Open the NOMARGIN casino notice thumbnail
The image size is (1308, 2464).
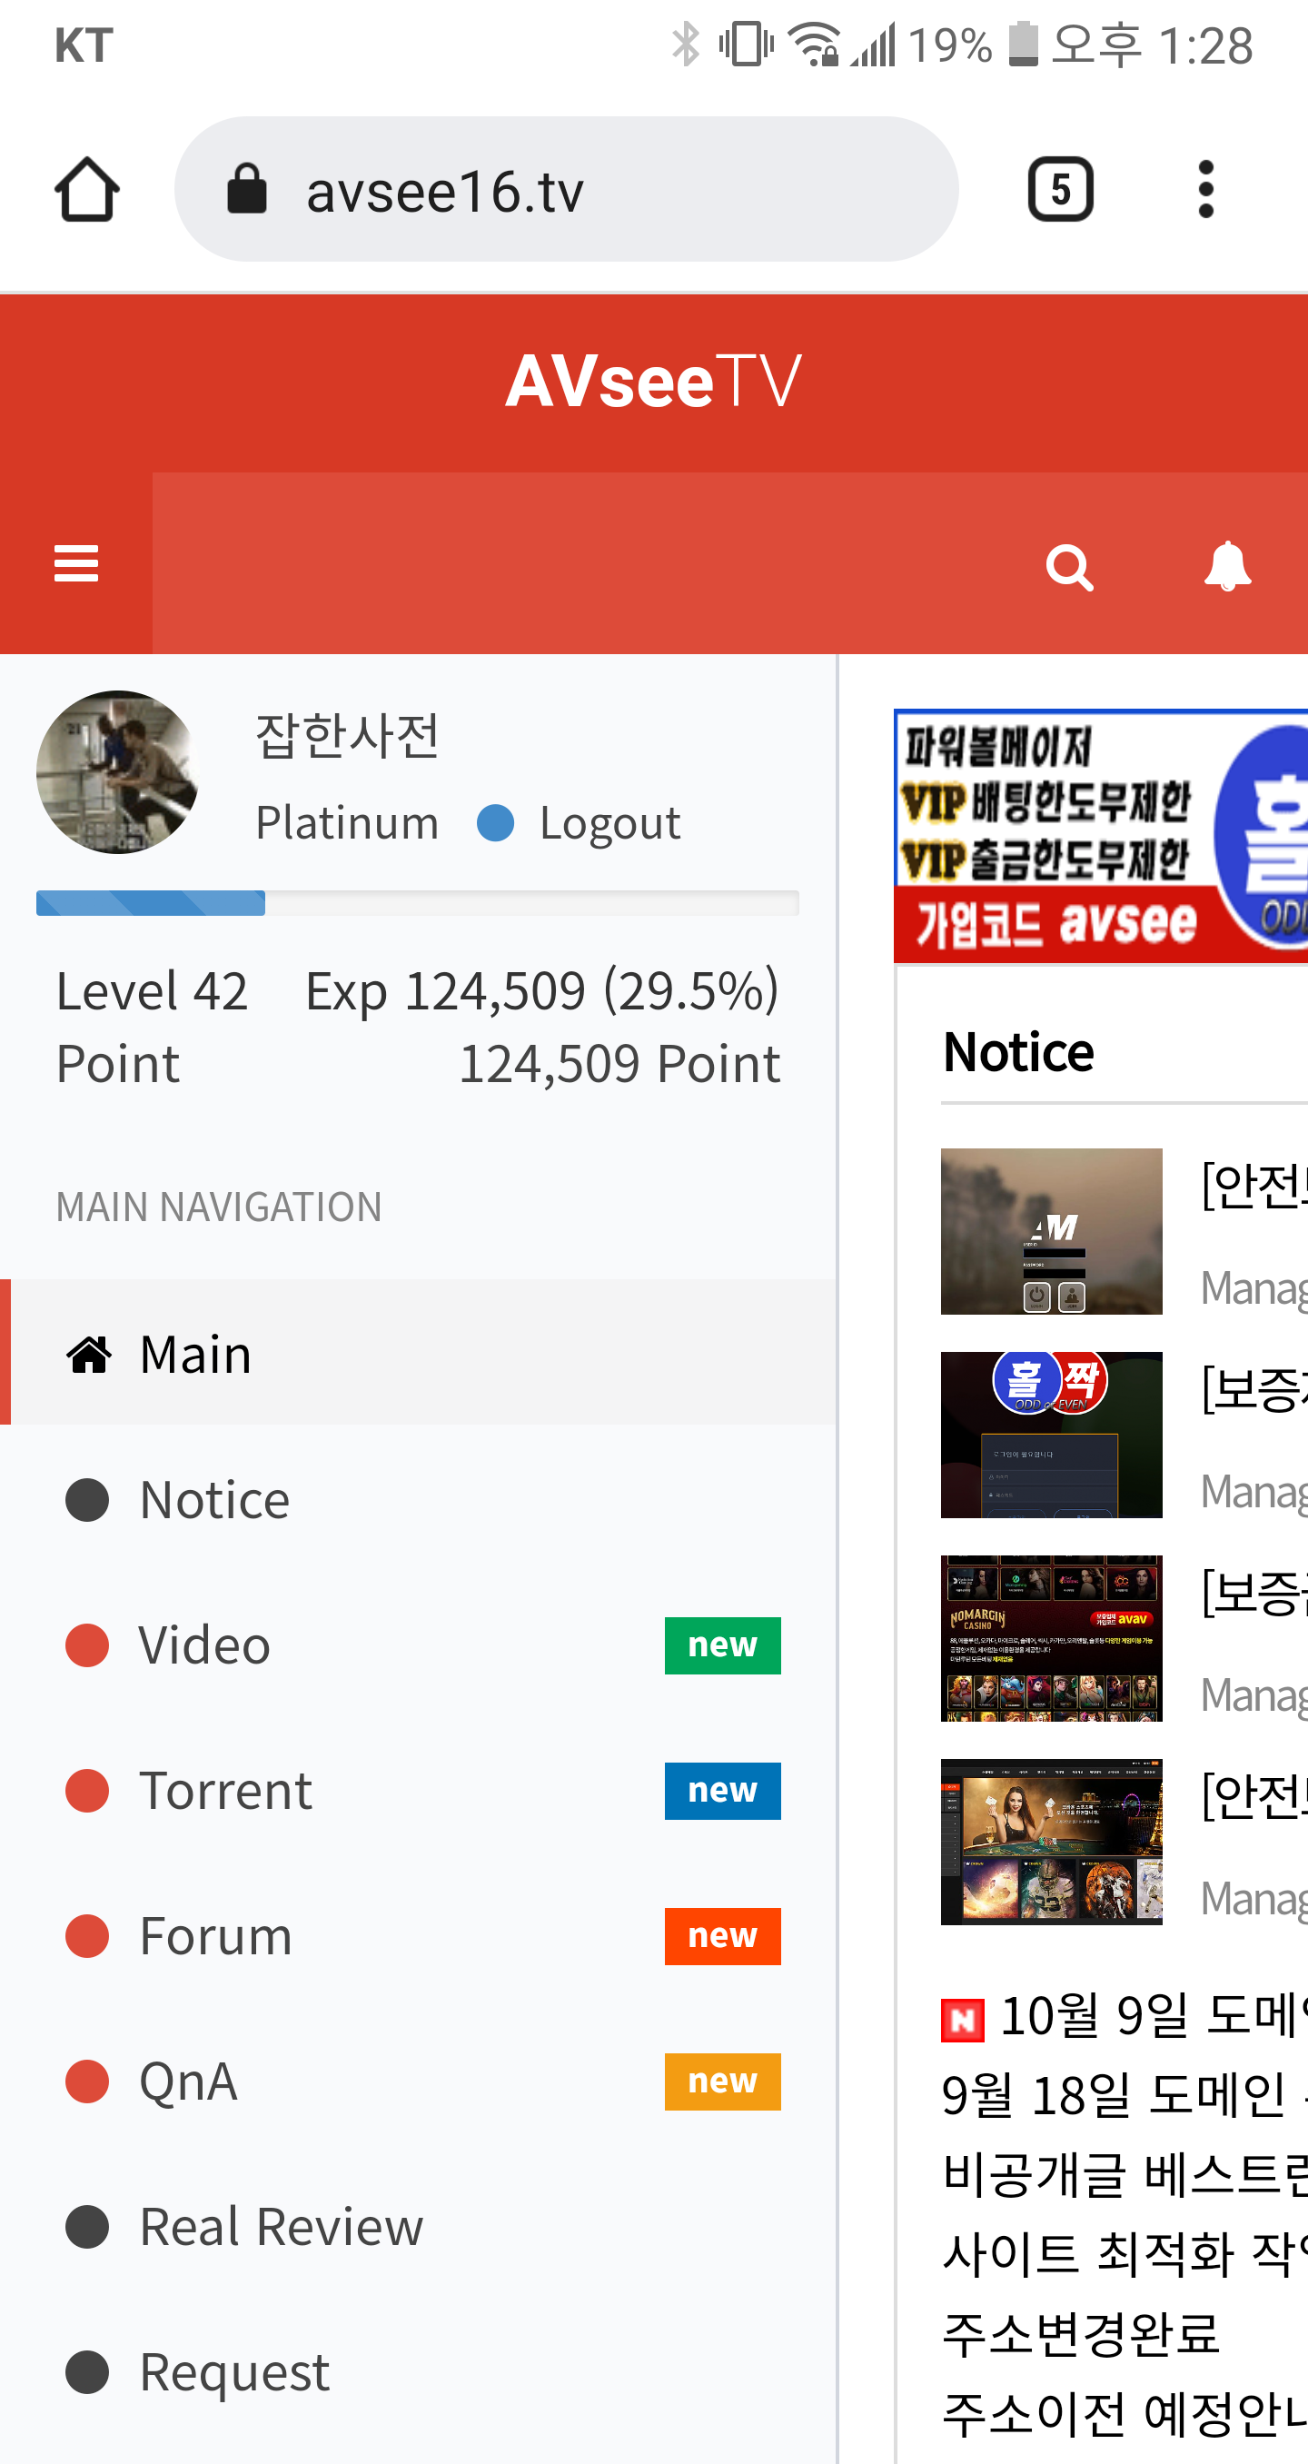(x=1052, y=1638)
